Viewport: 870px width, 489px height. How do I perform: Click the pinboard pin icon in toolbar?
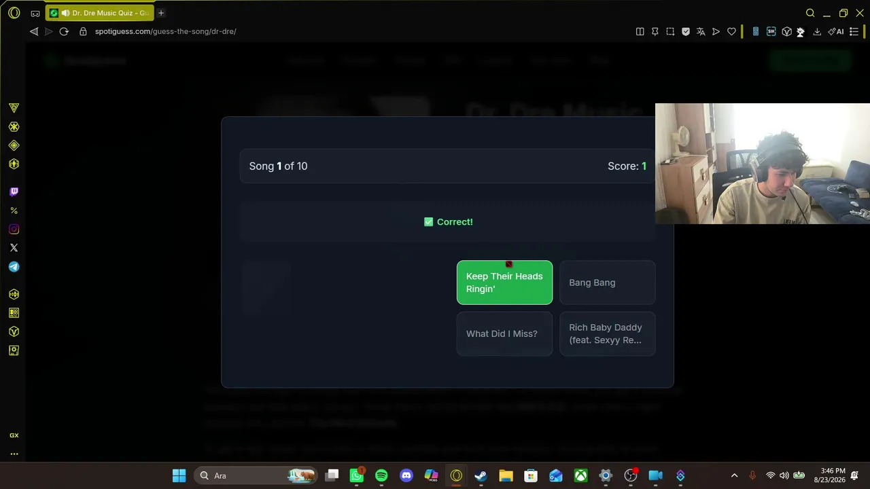pos(655,31)
